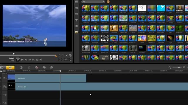Image resolution: width=188 pixels, height=105 pixels.
Task: Select the Charcoal filter thumbnail
Action: tap(86, 18)
